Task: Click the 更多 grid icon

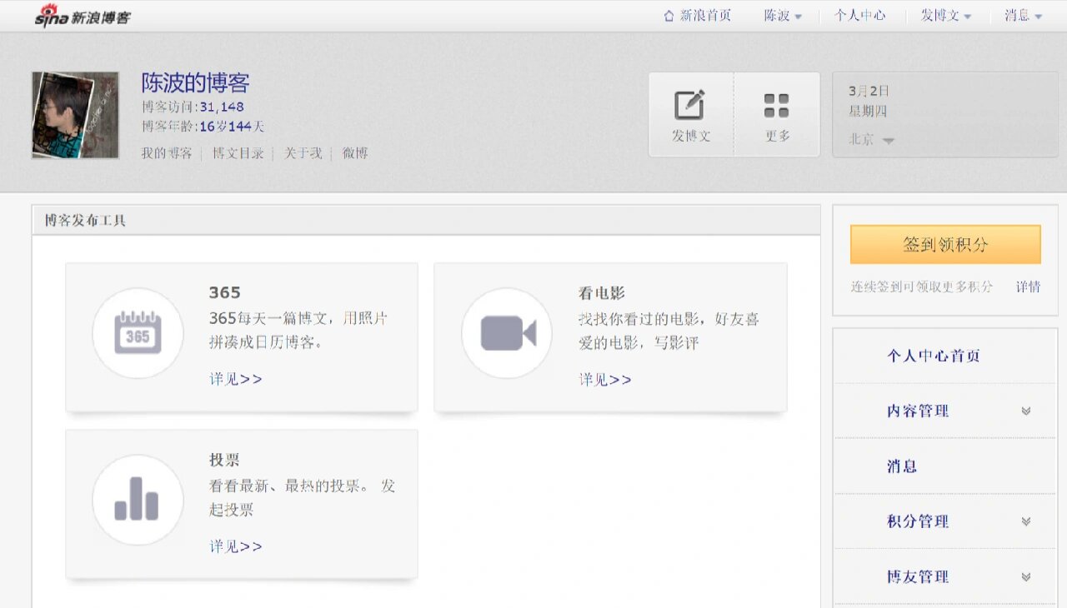Action: coord(776,105)
